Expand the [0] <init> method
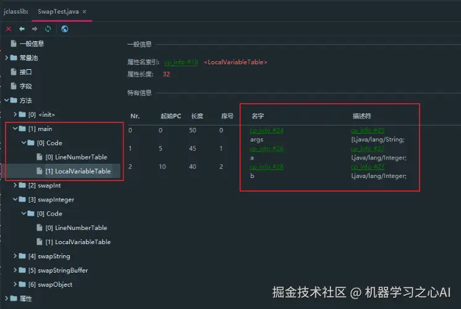This screenshot has height=309, width=461. 15,114
